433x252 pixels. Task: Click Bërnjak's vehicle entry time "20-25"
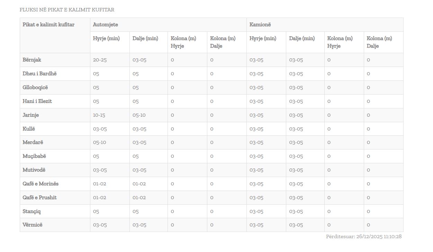click(100, 60)
